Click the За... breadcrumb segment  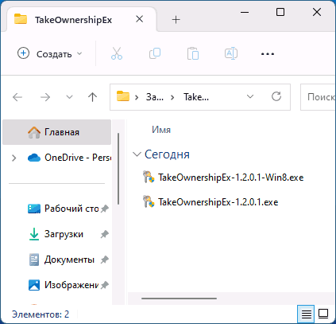(x=155, y=97)
